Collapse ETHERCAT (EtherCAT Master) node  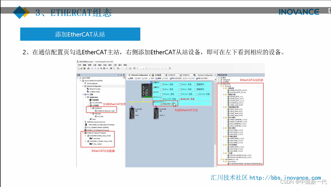click(83, 133)
